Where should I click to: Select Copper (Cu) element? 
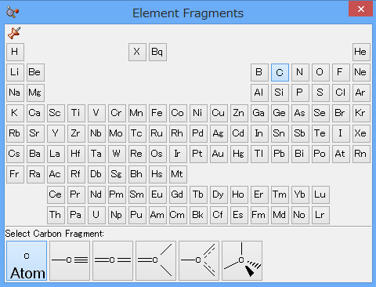(x=219, y=113)
